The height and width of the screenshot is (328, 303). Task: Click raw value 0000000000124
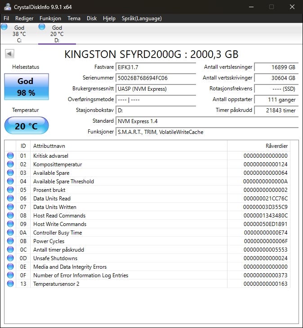pyautogui.click(x=266, y=164)
